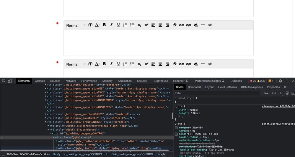Open font size dropdown in the lower editor

[90, 64]
